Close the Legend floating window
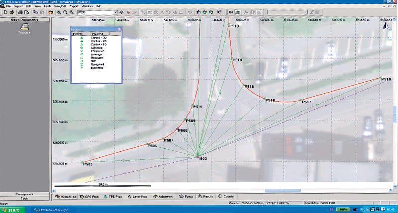 point(119,30)
